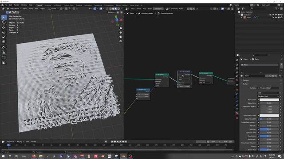Toggle visibility eye of Plane in outliner

pyautogui.click(x=276, y=18)
